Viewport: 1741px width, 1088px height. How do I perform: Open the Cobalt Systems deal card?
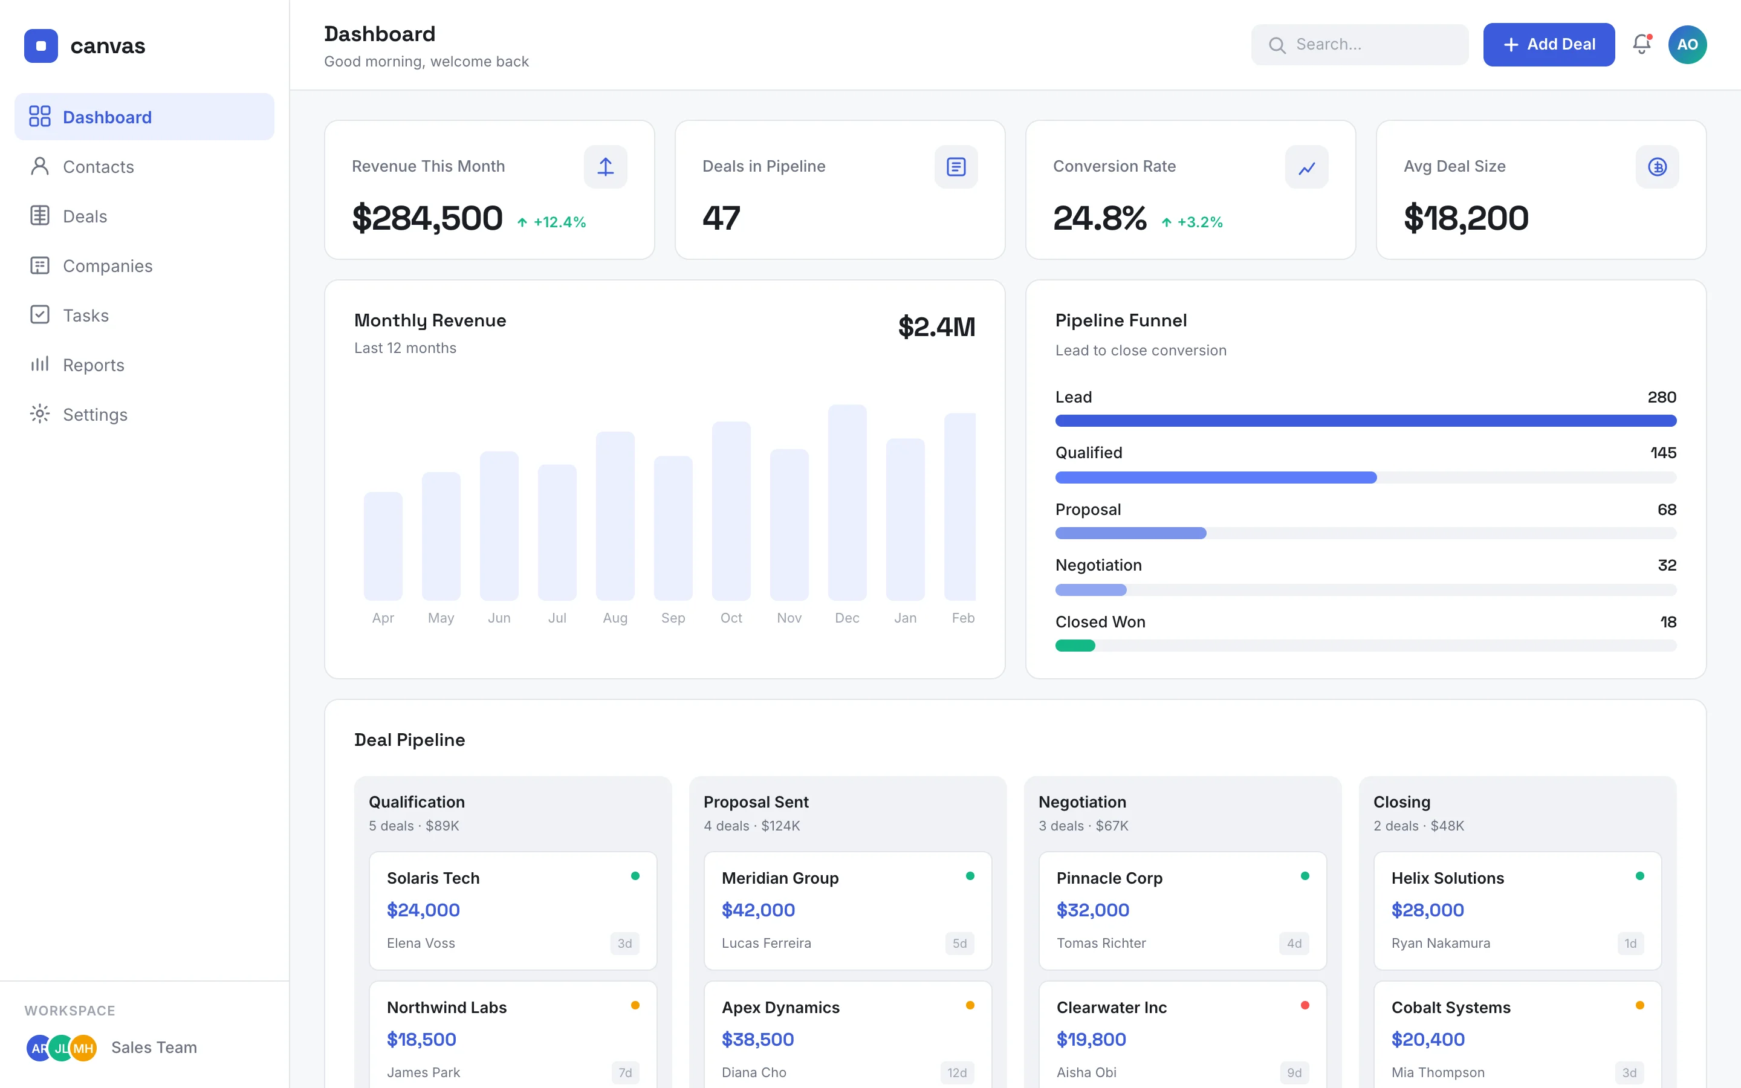(x=1517, y=1035)
